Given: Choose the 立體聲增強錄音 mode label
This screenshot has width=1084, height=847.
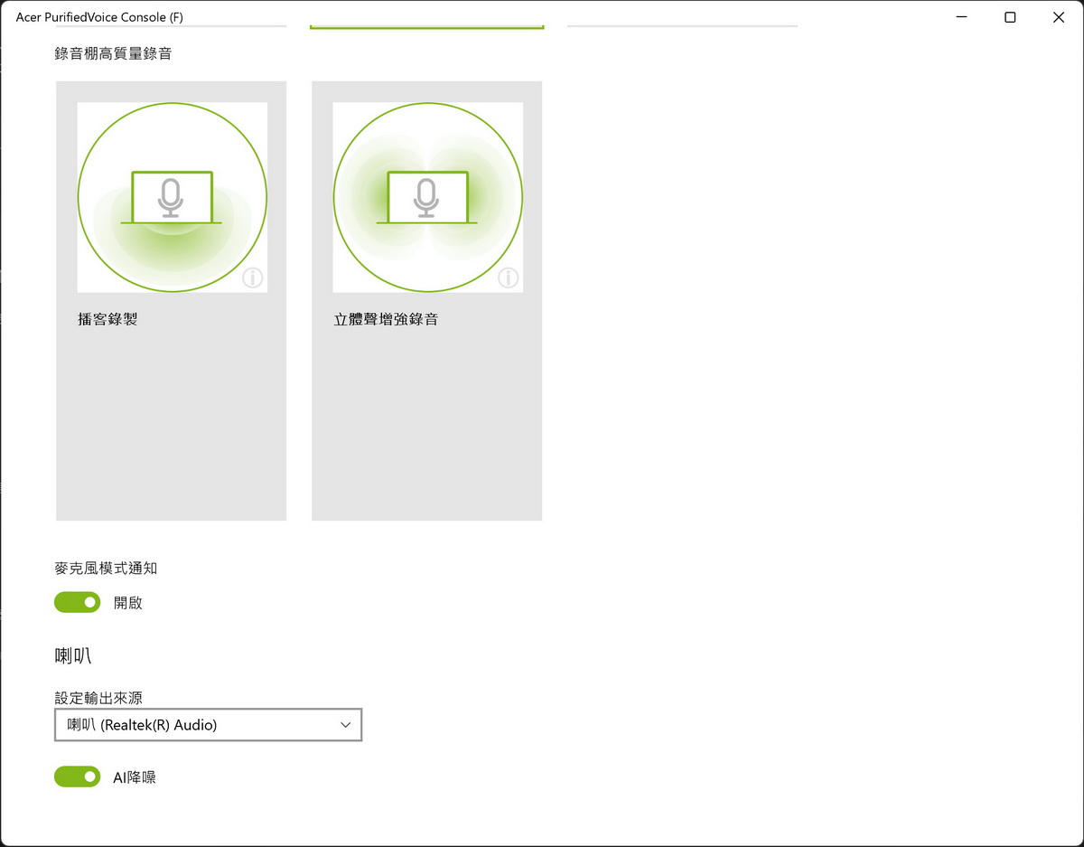Looking at the screenshot, I should click(x=386, y=319).
